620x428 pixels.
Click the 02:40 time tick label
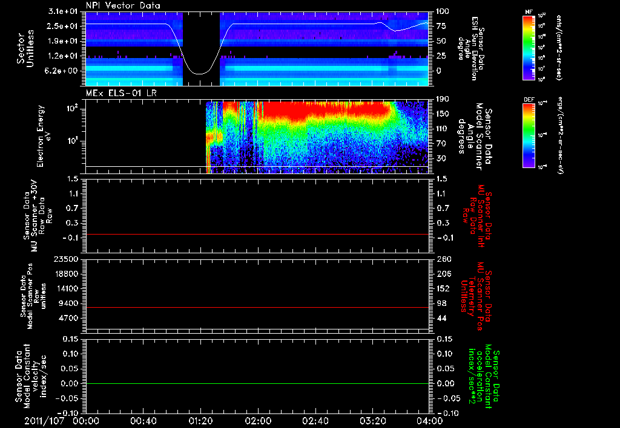pos(315,421)
